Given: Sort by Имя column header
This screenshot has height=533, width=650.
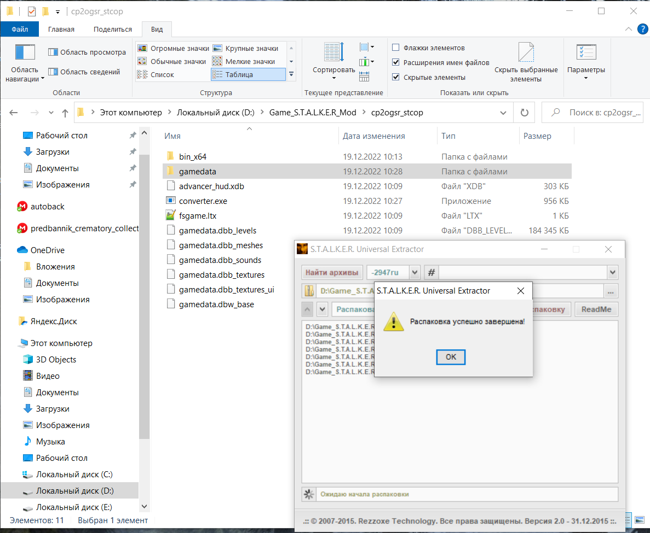Looking at the screenshot, I should (x=172, y=136).
